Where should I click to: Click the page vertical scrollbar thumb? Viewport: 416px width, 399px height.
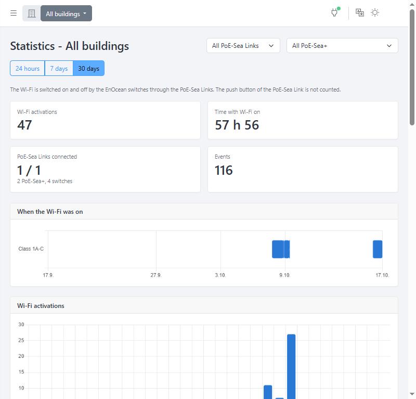tap(412, 67)
